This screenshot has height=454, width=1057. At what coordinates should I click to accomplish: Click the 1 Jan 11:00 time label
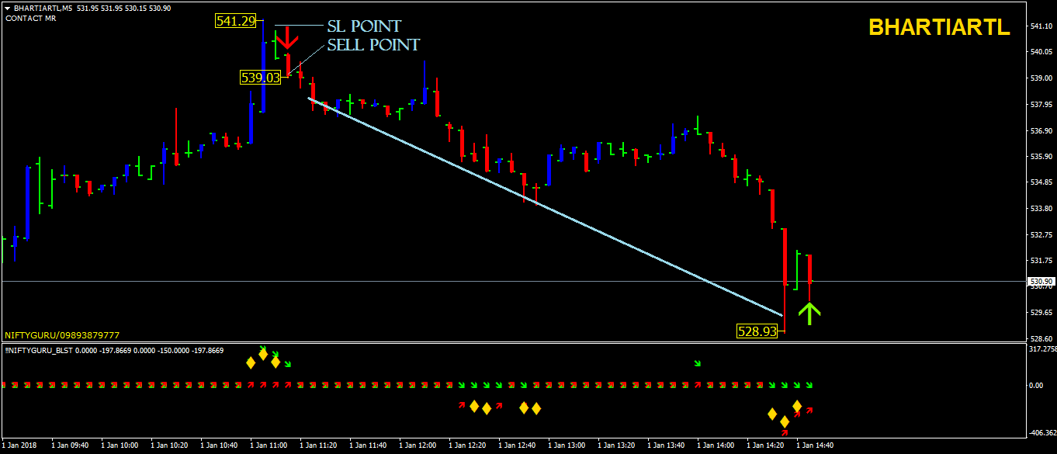pos(269,445)
